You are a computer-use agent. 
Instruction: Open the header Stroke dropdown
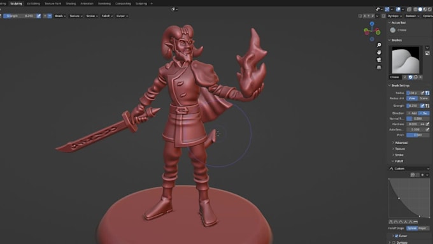[x=92, y=16]
